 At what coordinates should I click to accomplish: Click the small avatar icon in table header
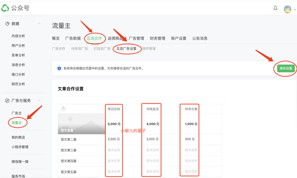point(63,108)
